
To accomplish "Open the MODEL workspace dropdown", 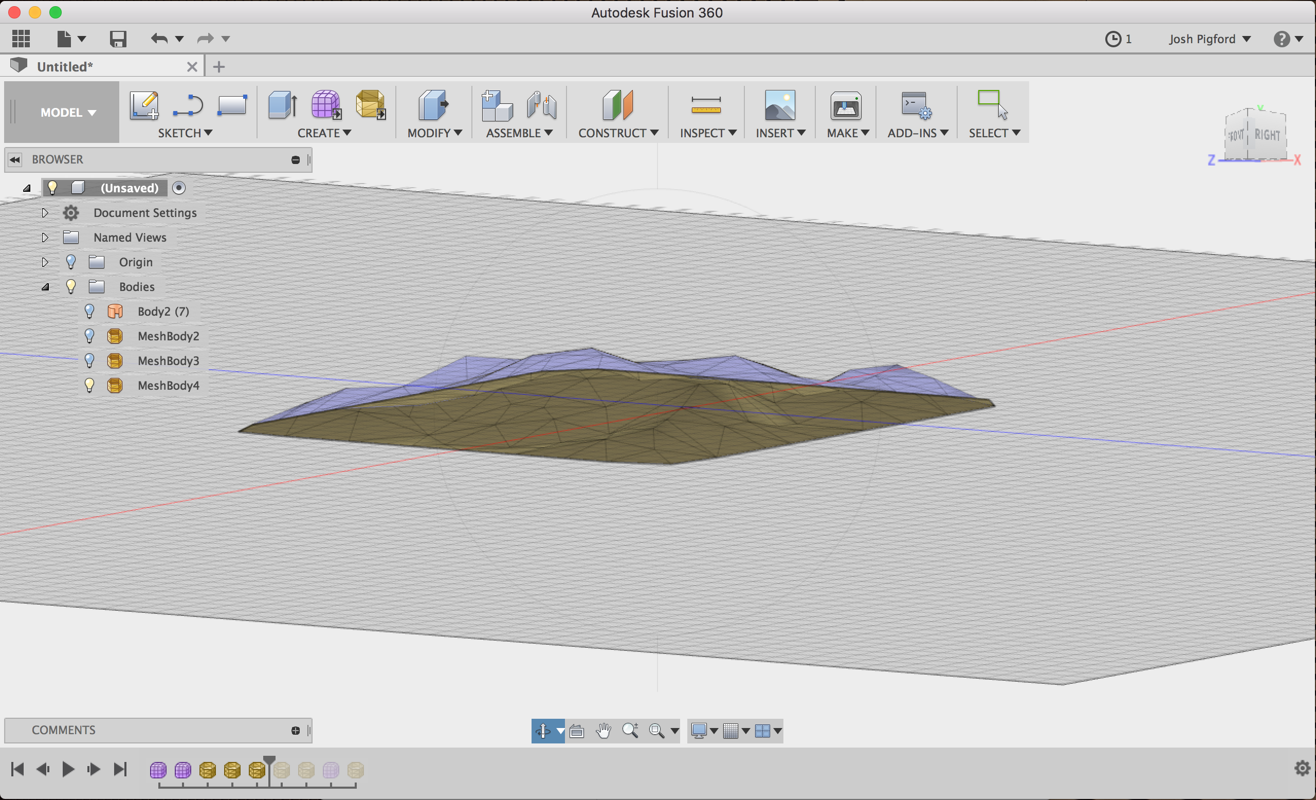I will [x=68, y=112].
